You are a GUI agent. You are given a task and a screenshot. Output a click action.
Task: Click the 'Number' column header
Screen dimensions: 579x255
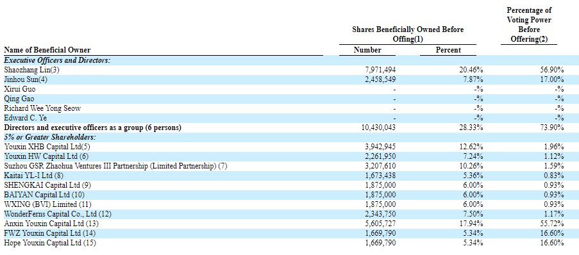pos(367,50)
